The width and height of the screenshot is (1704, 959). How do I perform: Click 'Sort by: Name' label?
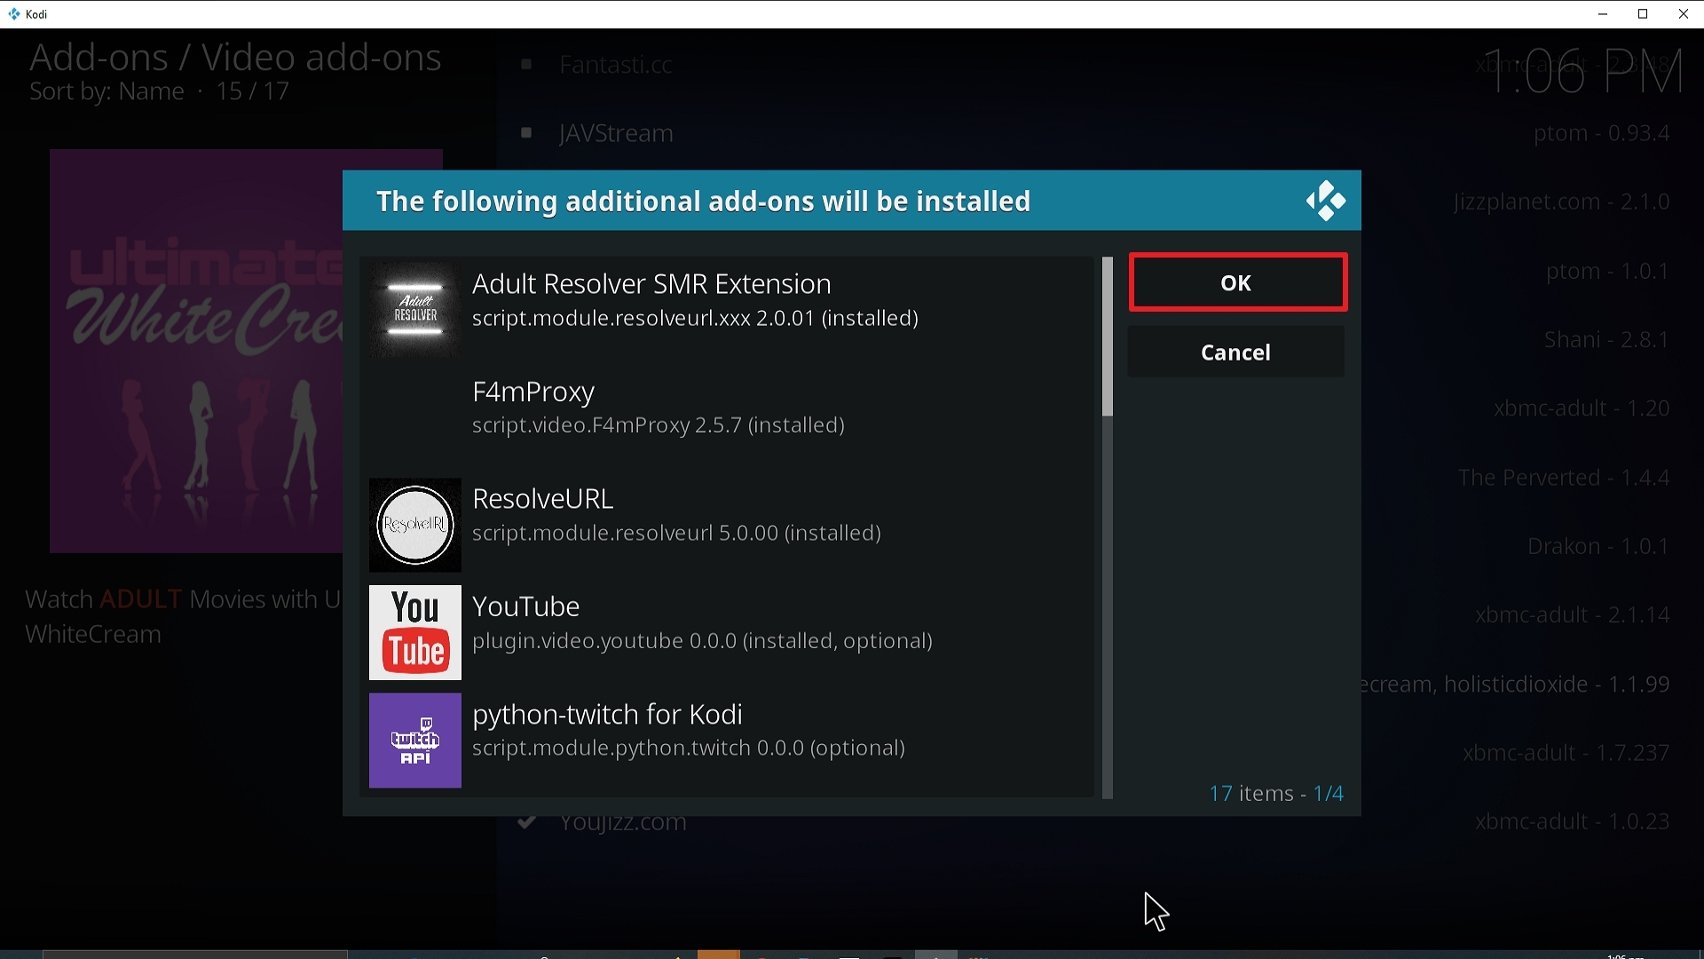[106, 91]
